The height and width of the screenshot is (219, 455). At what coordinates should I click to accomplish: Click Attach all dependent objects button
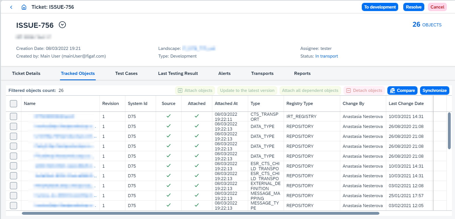pyautogui.click(x=310, y=90)
